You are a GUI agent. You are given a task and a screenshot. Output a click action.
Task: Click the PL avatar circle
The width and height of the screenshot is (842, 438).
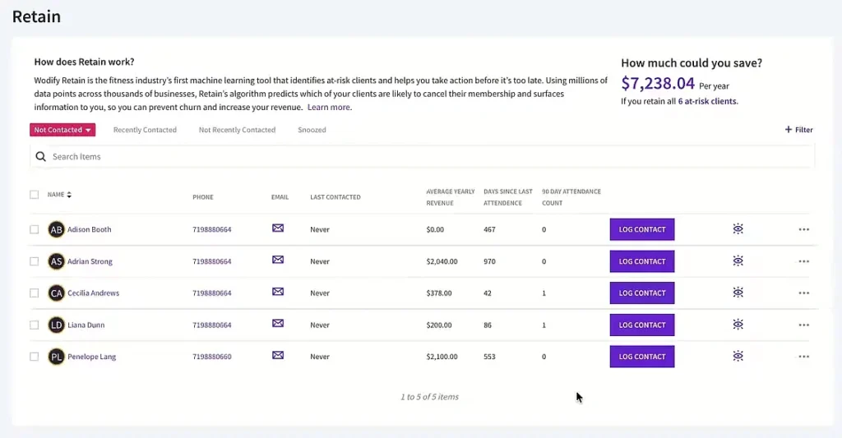tap(57, 357)
